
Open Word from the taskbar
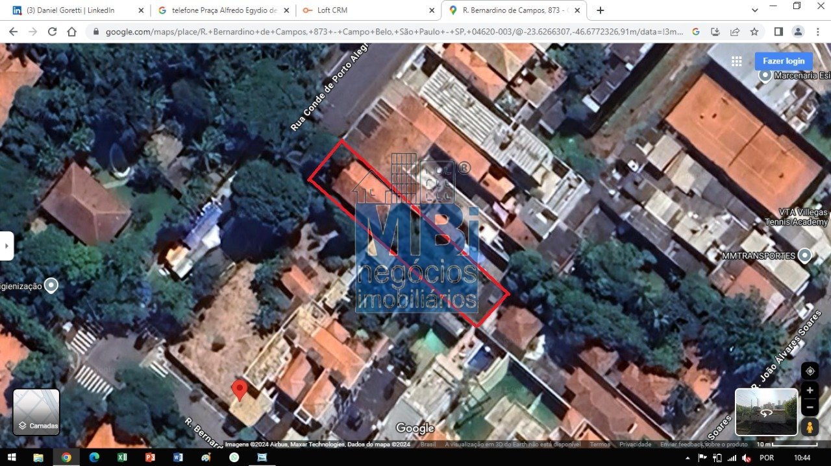click(178, 458)
